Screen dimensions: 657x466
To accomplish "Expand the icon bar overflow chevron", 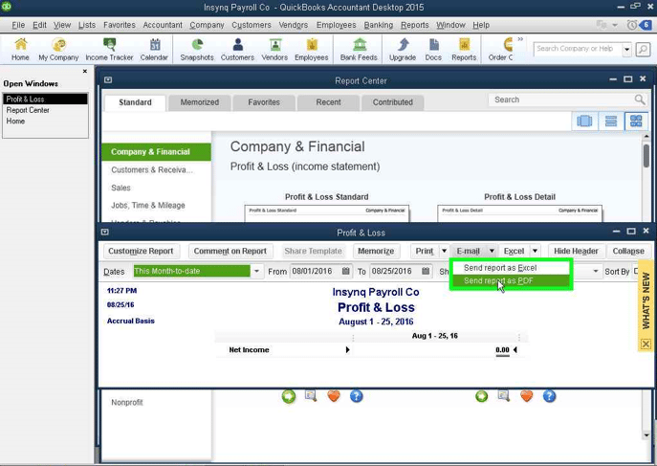I will [520, 39].
